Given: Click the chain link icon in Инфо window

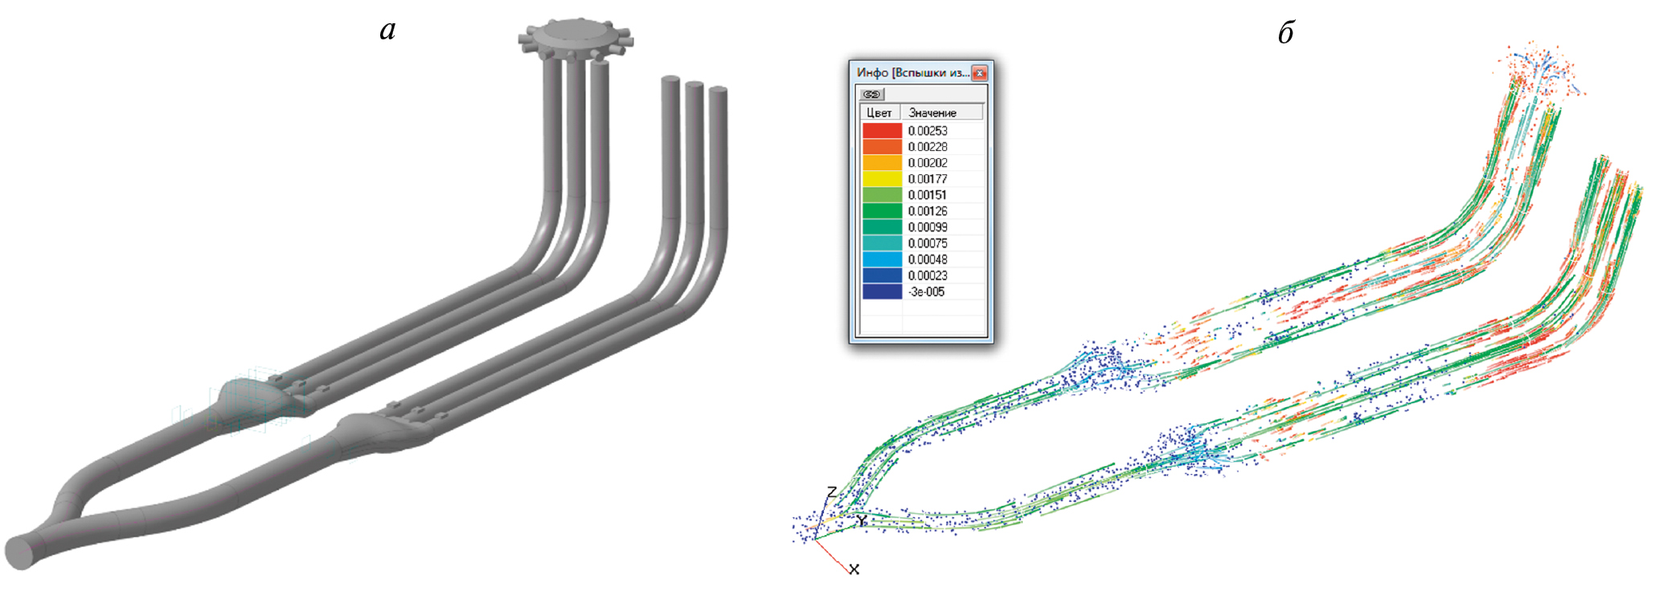Looking at the screenshot, I should point(871,94).
